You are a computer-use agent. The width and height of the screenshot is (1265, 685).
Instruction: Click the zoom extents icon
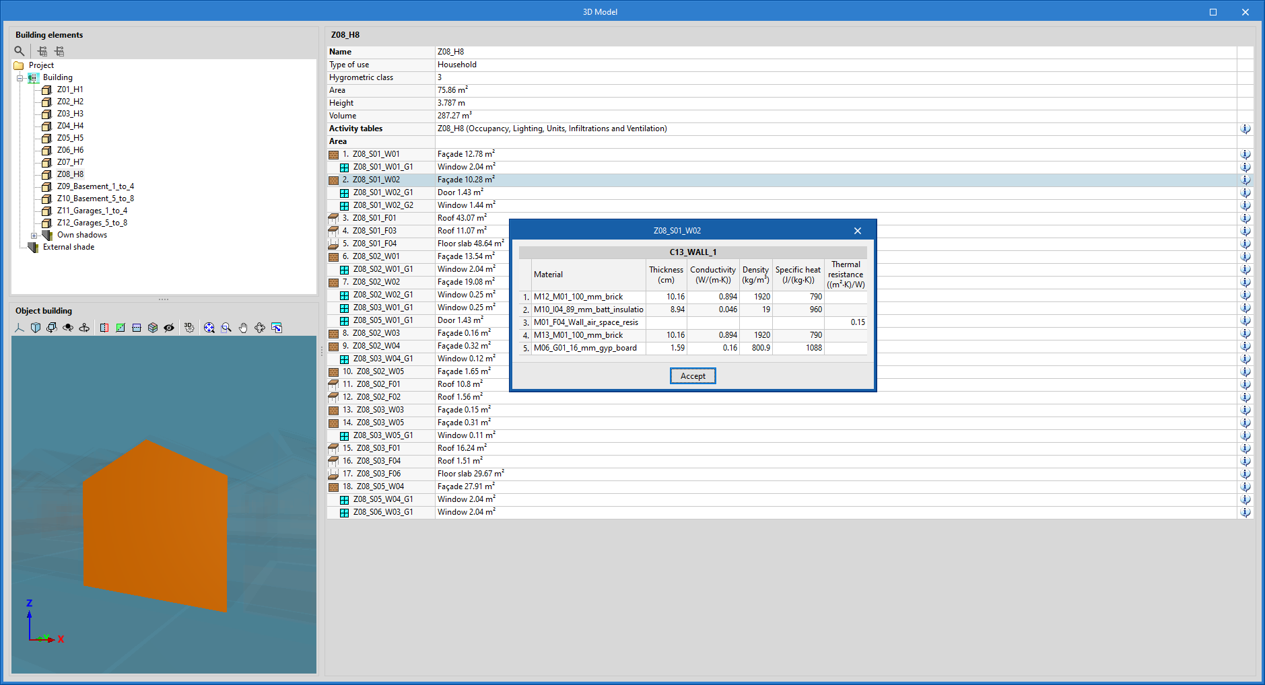click(209, 328)
